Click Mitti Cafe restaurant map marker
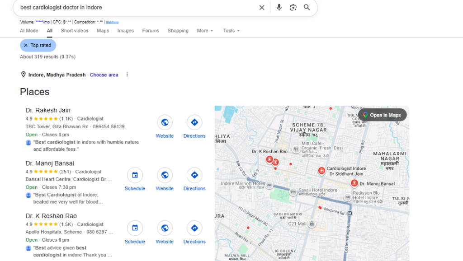 (x=296, y=149)
